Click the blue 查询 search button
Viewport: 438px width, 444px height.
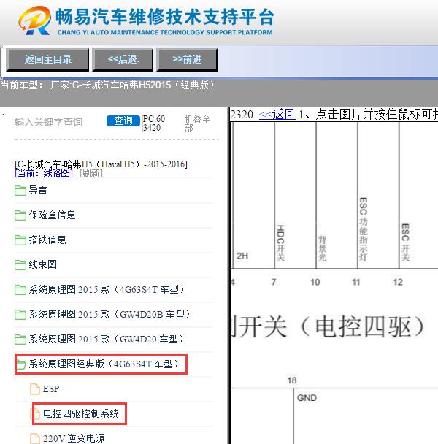click(x=123, y=121)
